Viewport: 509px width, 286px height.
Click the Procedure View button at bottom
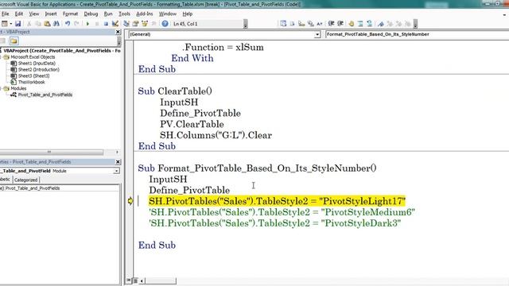[129, 280]
